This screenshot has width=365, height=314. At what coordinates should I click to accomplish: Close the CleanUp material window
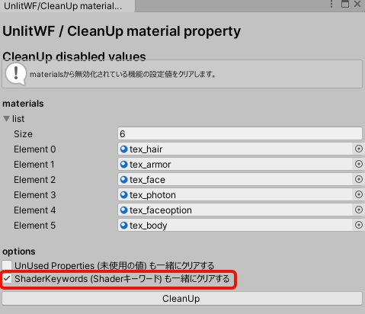pyautogui.click(x=357, y=4)
